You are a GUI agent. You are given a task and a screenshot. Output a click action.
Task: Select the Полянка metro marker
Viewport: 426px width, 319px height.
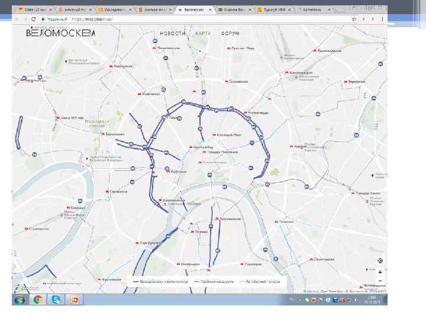[192, 232]
